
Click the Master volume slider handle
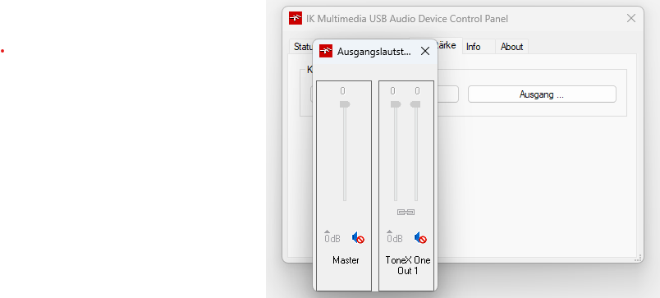[345, 104]
